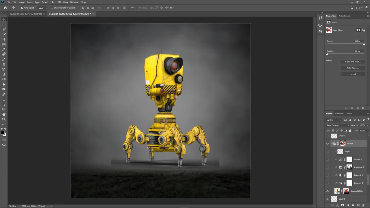Select the Move tool in the toolbox
The height and width of the screenshot is (208, 370).
coord(4,19)
